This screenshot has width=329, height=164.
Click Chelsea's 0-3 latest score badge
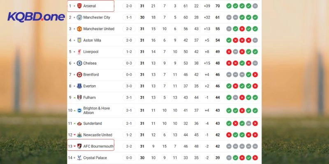[129, 63]
